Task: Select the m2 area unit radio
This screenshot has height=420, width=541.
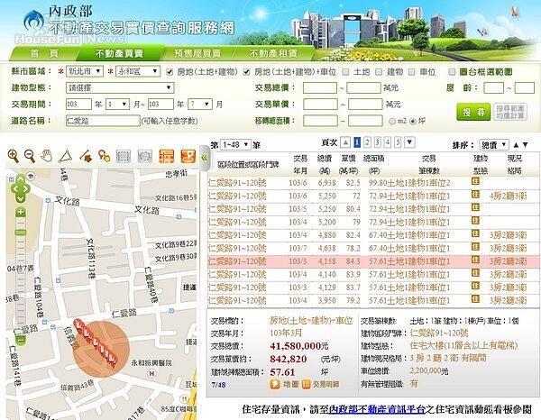Action: pos(392,122)
